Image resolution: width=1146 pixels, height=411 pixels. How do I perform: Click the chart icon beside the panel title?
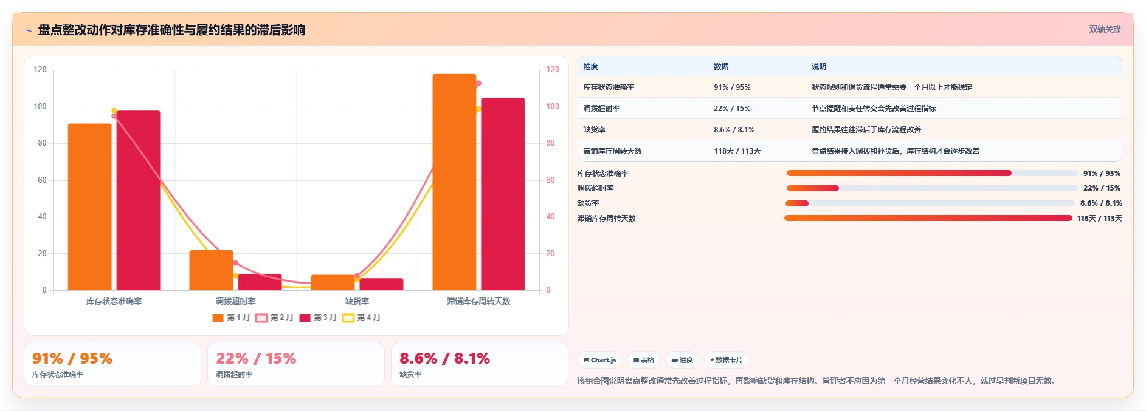[x=29, y=30]
